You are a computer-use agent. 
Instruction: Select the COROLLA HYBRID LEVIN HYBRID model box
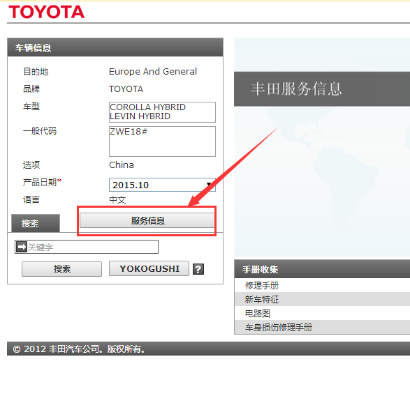(x=162, y=112)
